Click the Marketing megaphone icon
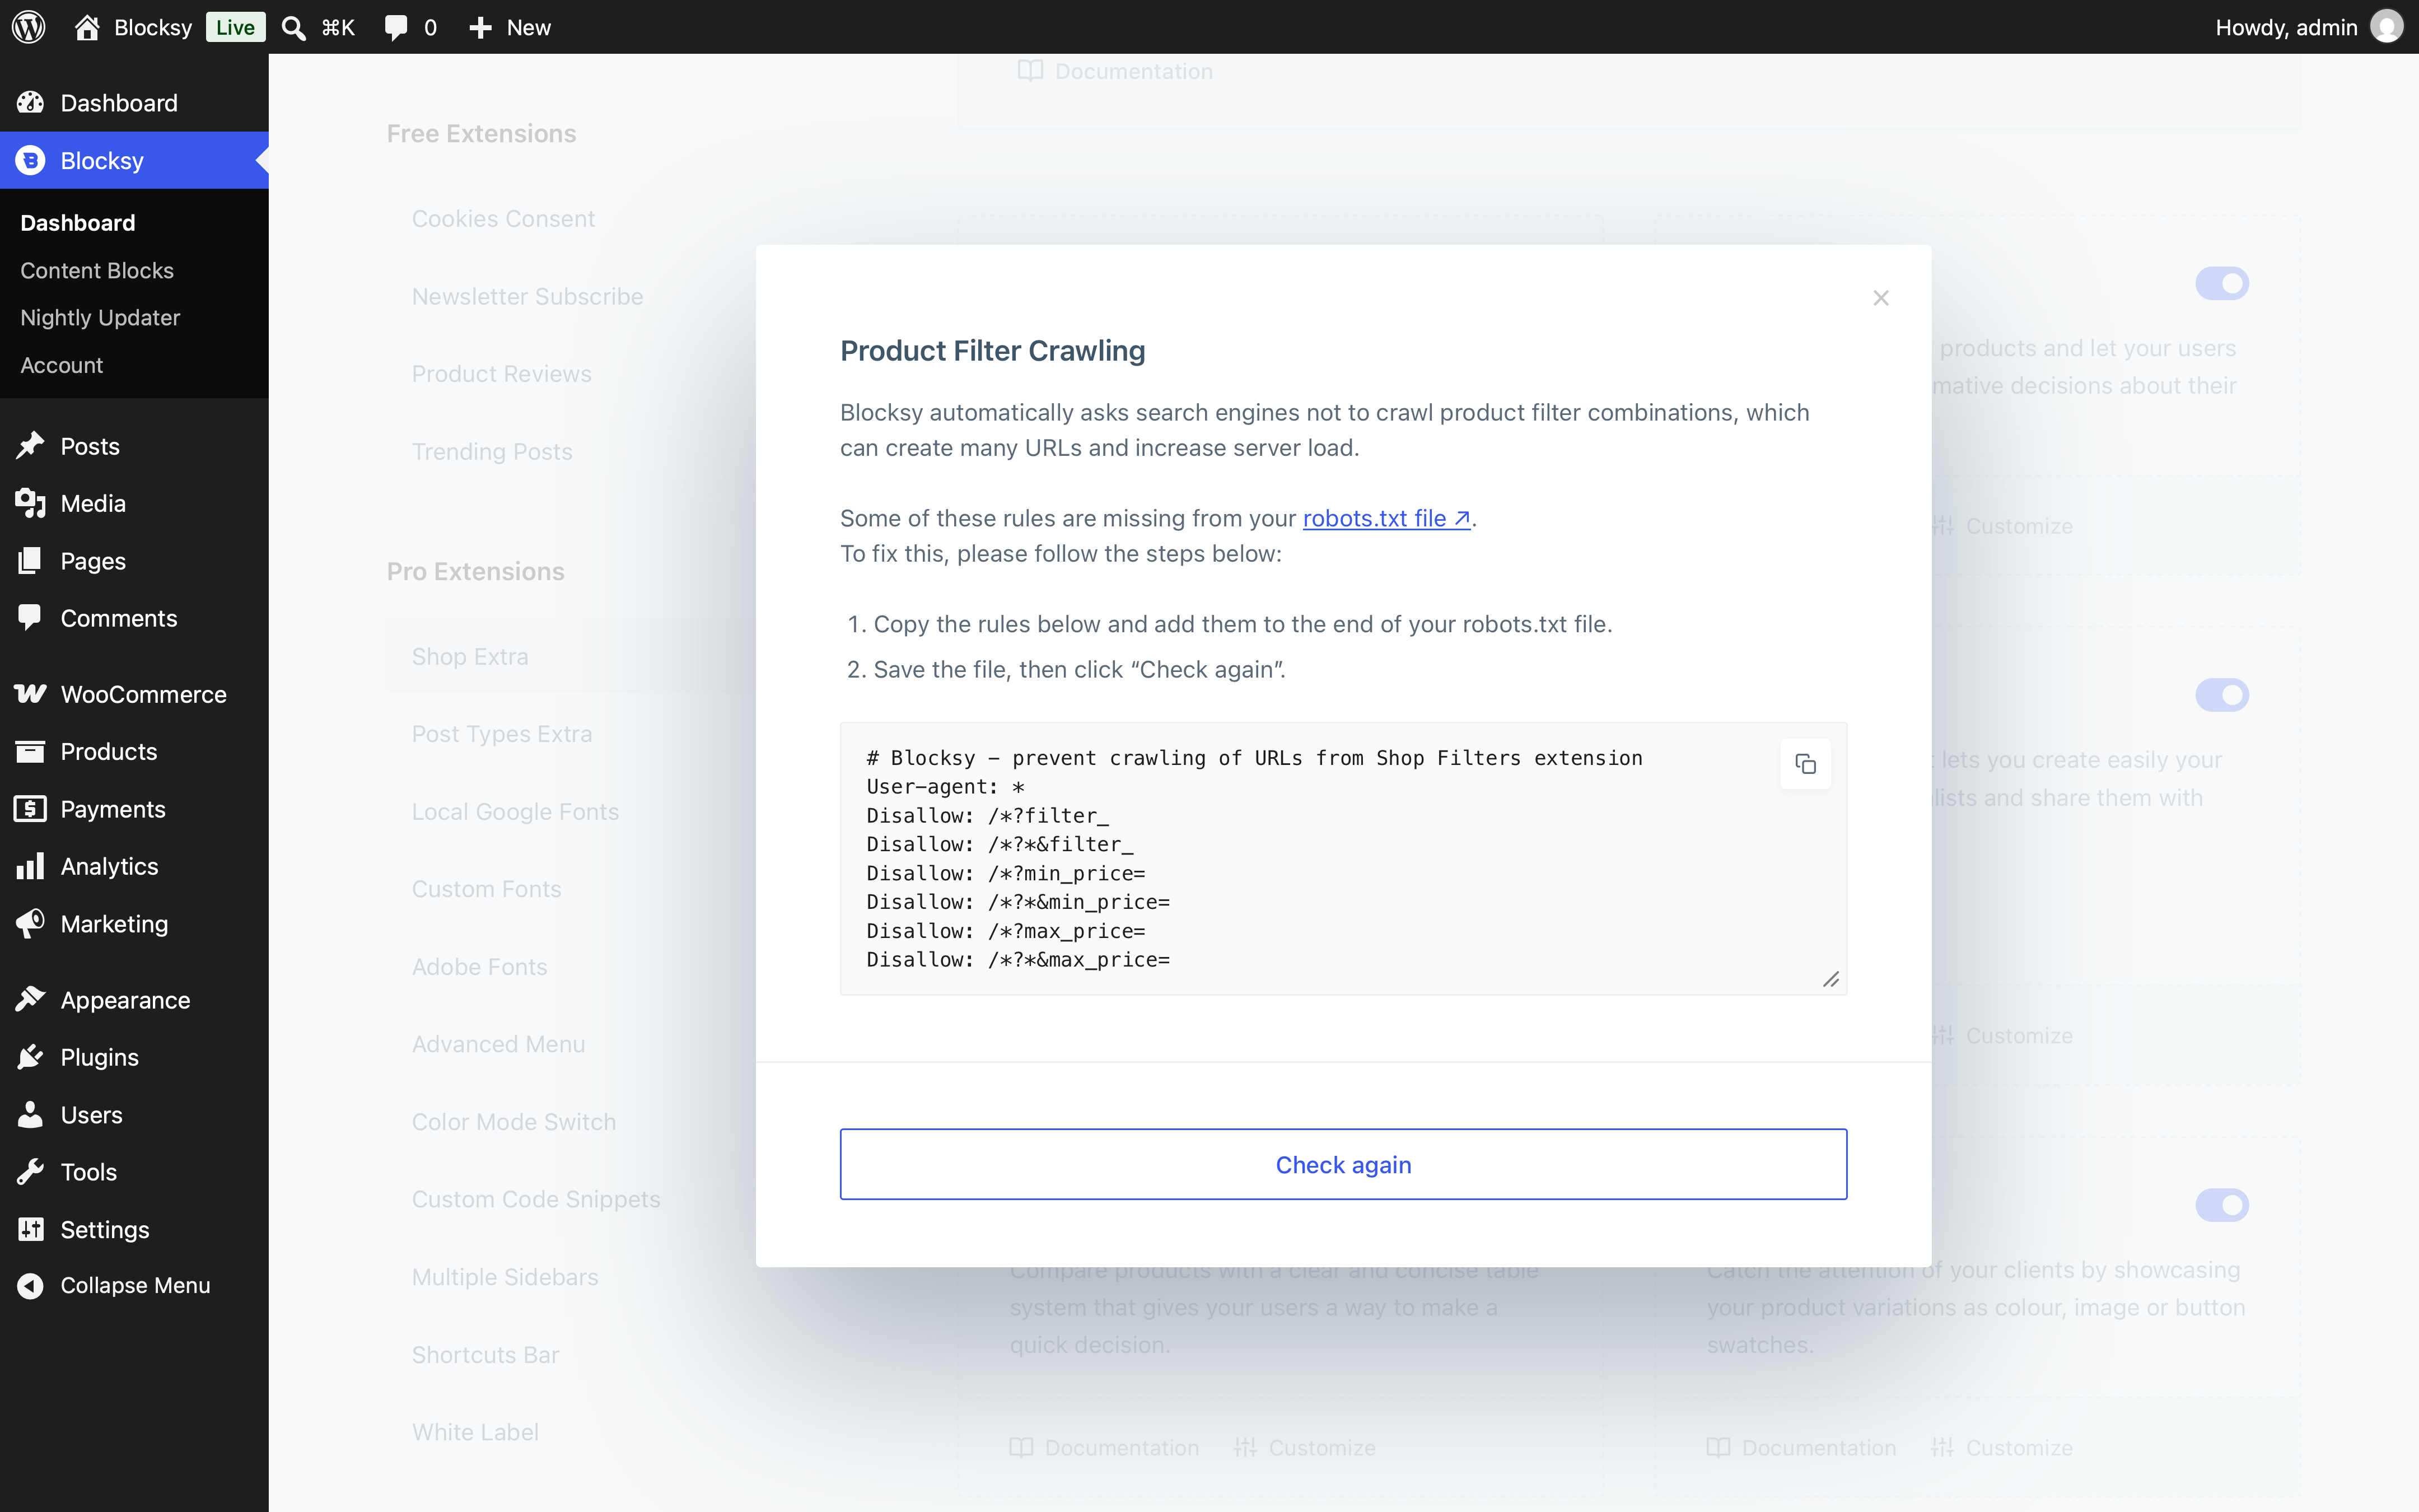 (30, 923)
